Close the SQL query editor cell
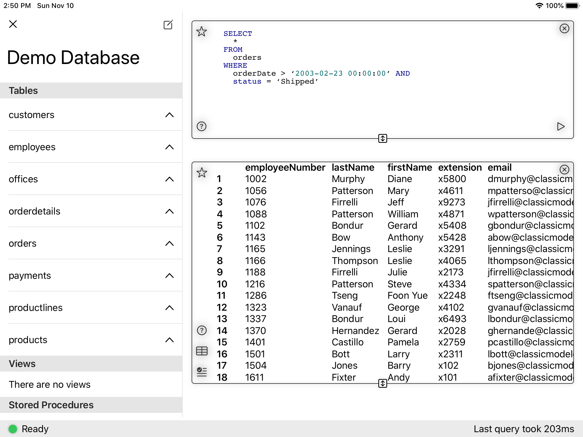 click(x=564, y=28)
